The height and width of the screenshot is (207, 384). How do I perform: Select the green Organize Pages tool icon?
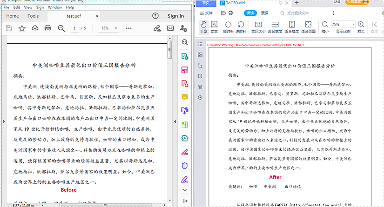pos(185,125)
